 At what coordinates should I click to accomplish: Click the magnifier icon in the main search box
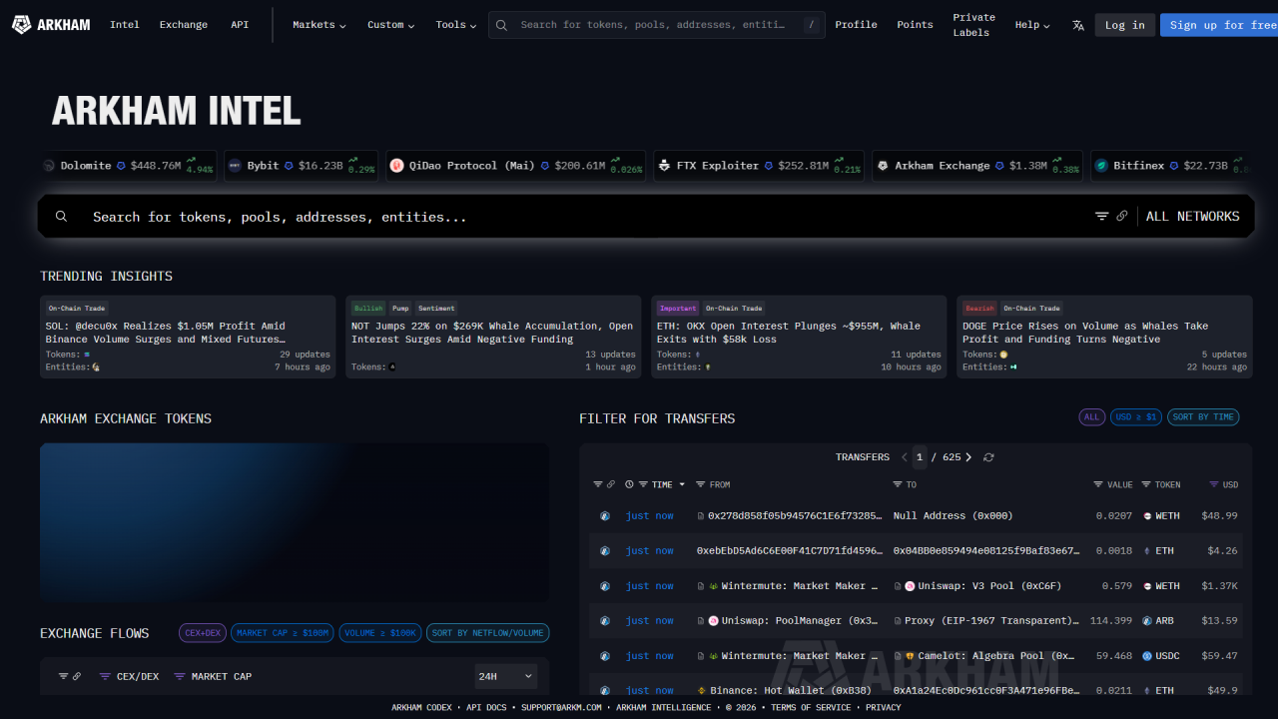[62, 217]
